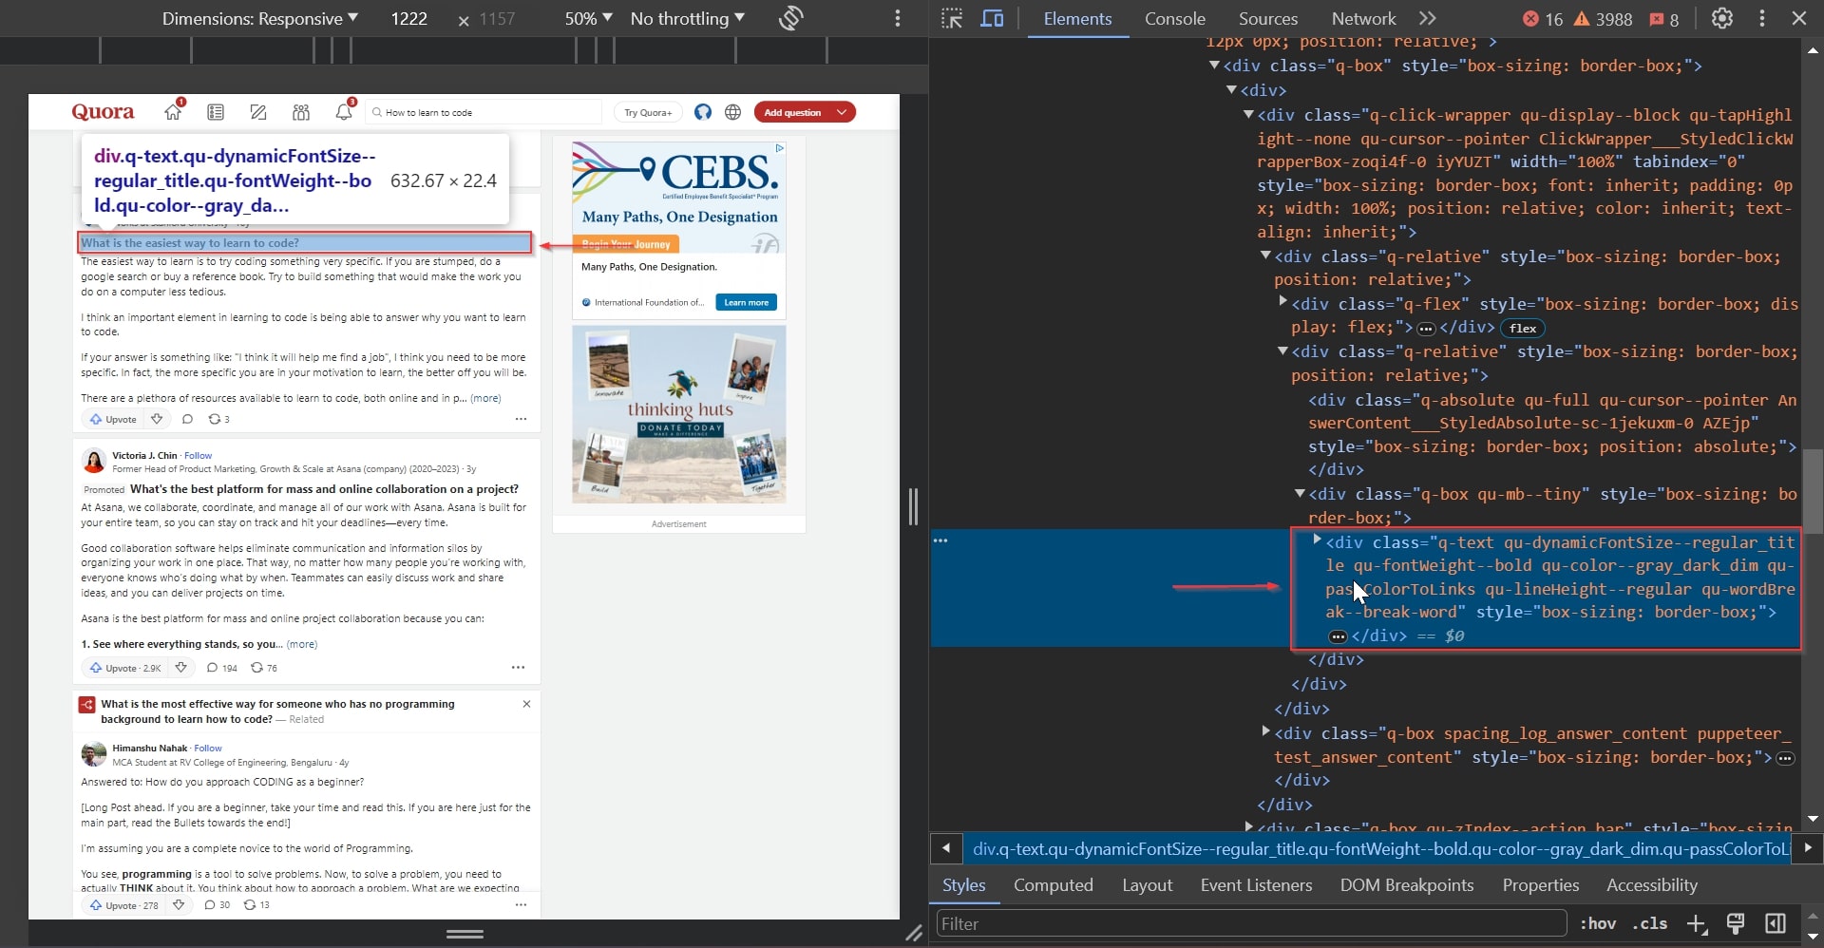Follow Victoria J. Chin
The height and width of the screenshot is (948, 1824).
pyautogui.click(x=197, y=455)
